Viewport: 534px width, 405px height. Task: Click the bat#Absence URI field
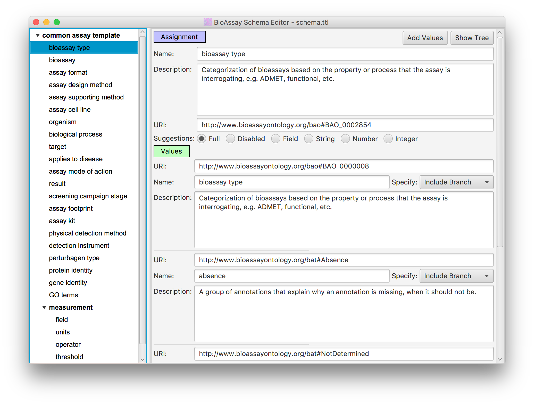click(x=344, y=260)
